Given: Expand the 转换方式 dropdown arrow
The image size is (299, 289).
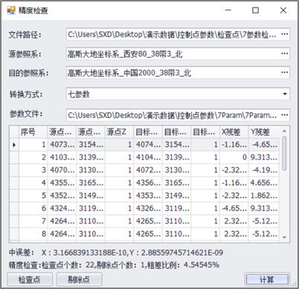Looking at the screenshot, I should click(x=285, y=94).
